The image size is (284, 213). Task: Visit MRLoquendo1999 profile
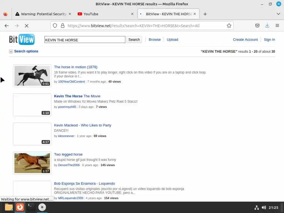(71, 198)
